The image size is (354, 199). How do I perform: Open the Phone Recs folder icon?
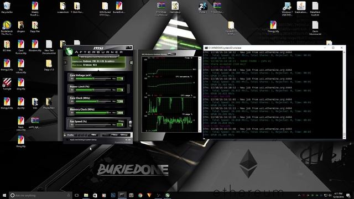tap(49, 103)
